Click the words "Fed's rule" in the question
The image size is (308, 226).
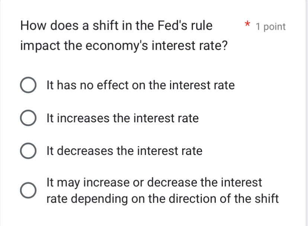(185, 25)
